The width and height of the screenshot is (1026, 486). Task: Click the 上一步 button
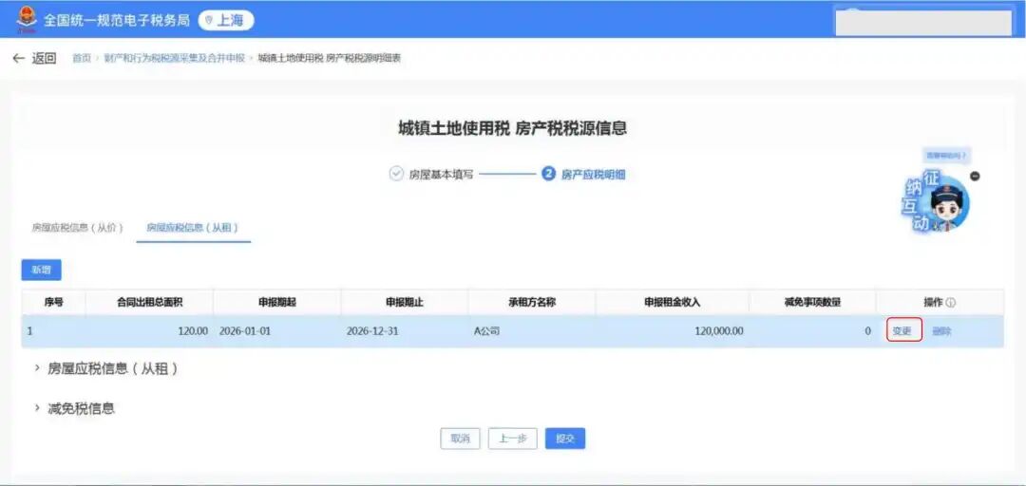pos(512,439)
